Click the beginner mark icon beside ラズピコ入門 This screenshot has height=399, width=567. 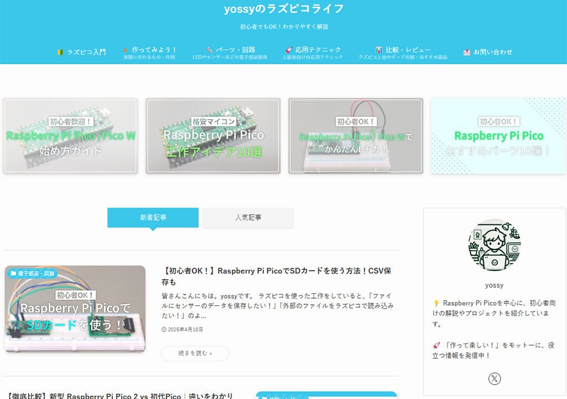click(60, 52)
